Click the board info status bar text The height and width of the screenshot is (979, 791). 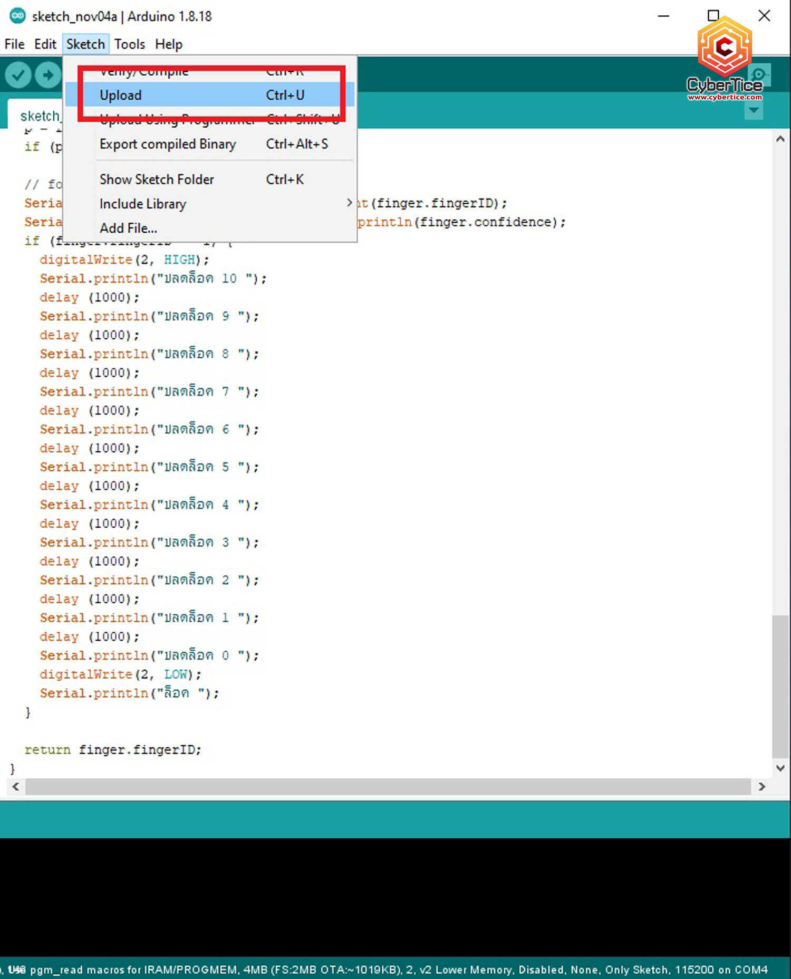pos(385,970)
